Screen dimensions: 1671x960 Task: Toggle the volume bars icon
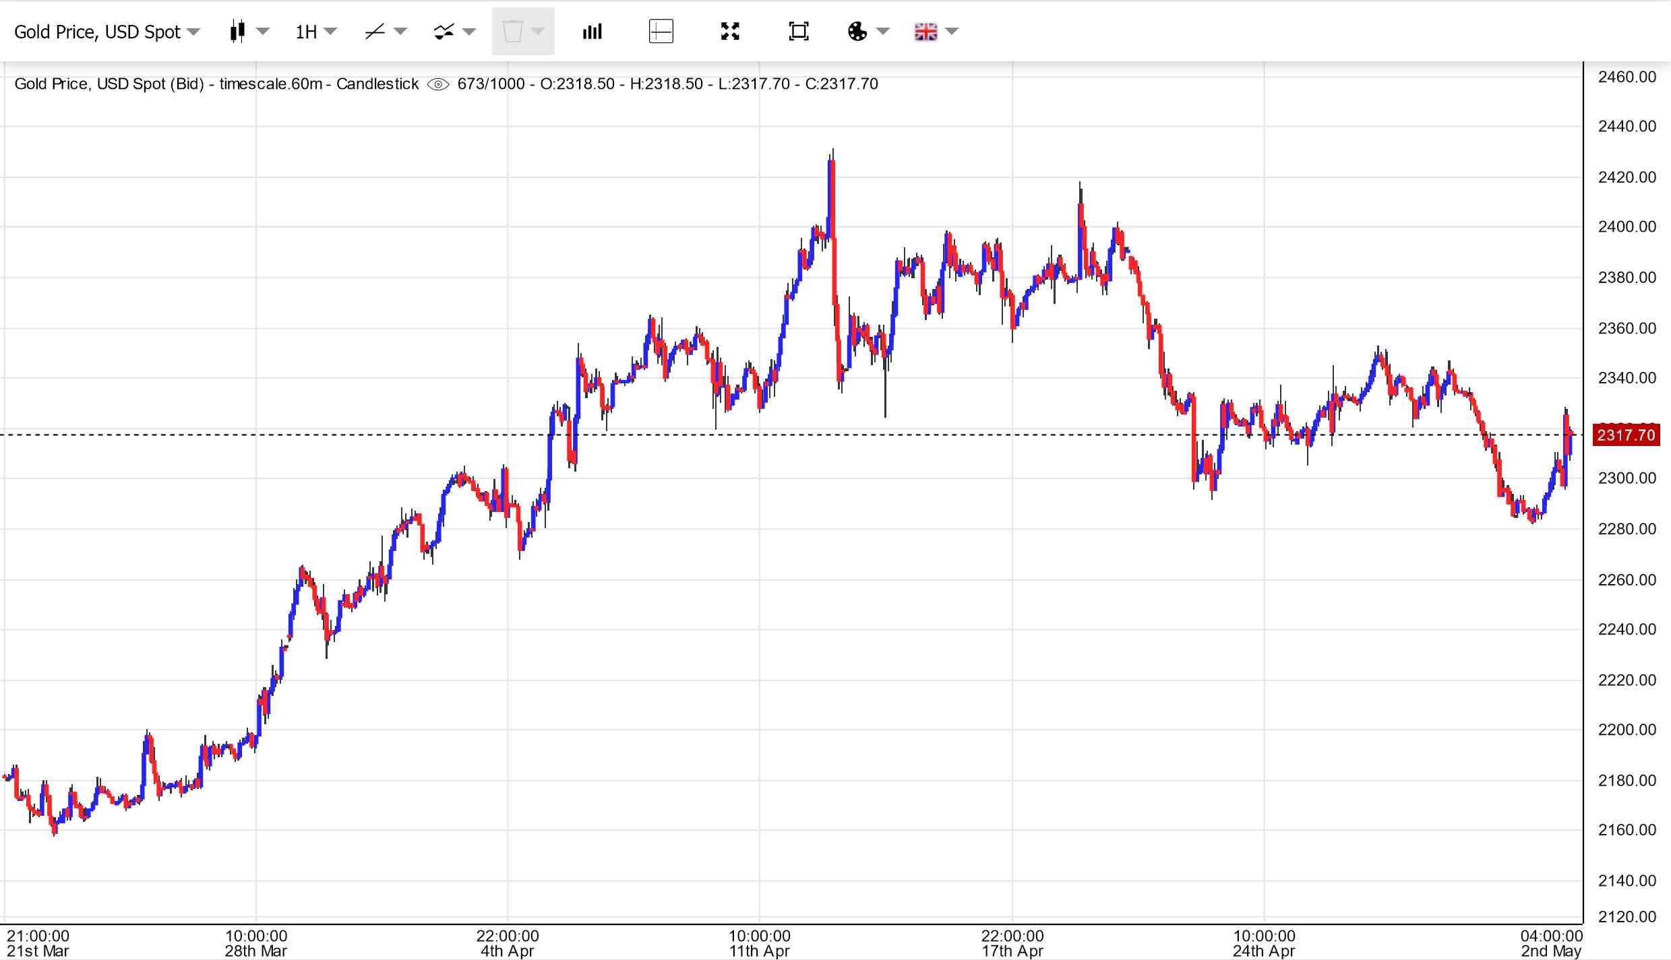point(592,32)
